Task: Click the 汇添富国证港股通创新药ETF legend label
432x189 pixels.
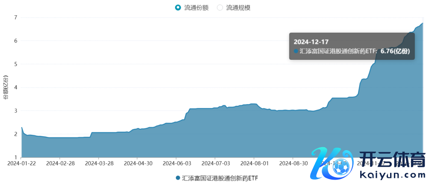Action: [x=220, y=177]
